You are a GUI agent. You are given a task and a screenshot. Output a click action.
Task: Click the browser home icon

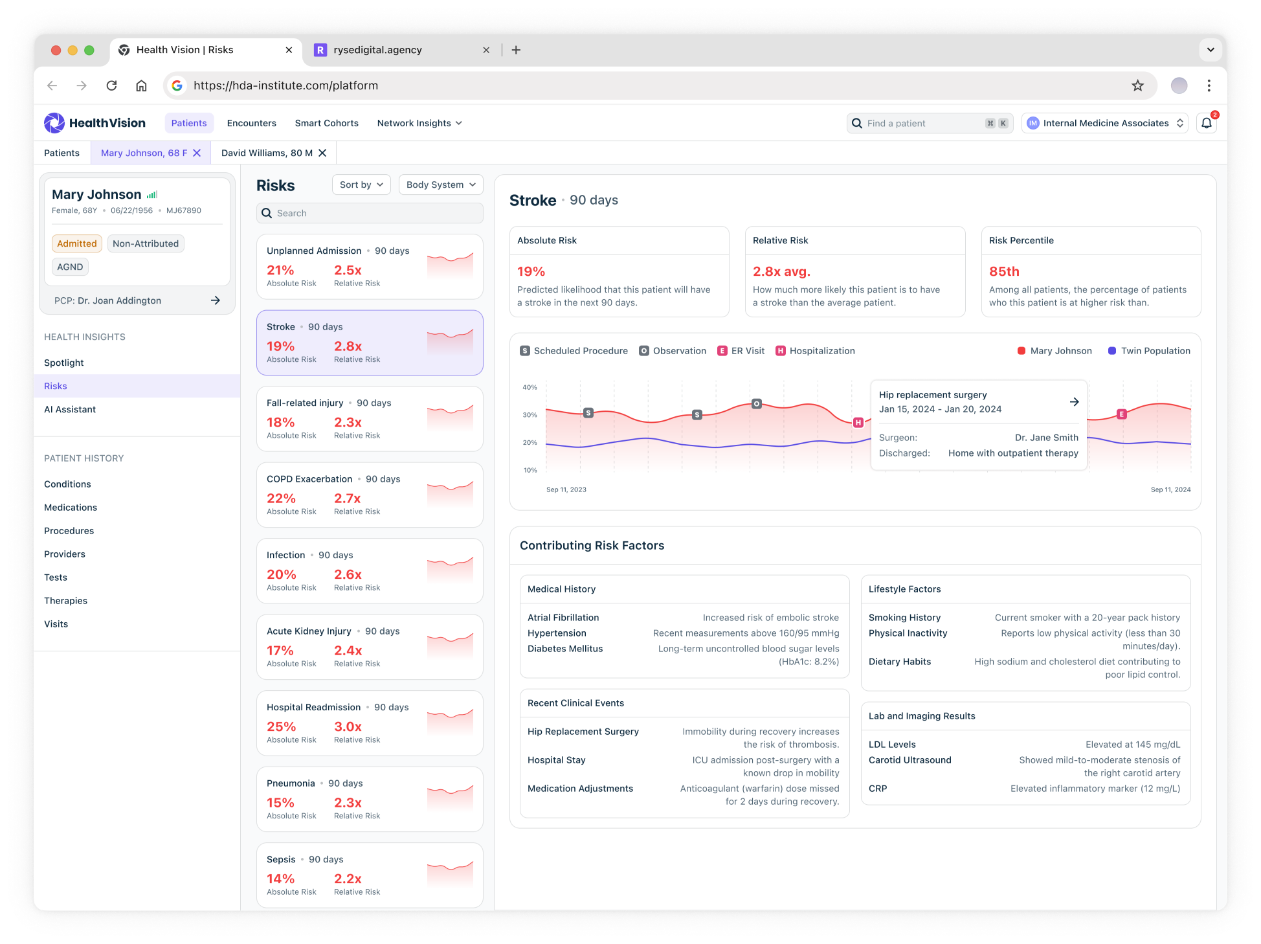[141, 85]
